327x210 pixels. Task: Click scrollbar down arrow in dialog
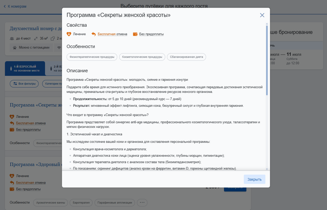(267, 169)
